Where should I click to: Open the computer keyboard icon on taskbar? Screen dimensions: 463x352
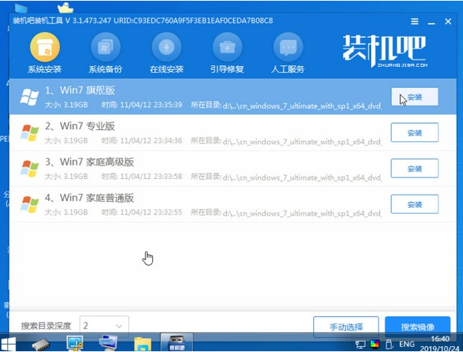pyautogui.click(x=108, y=343)
